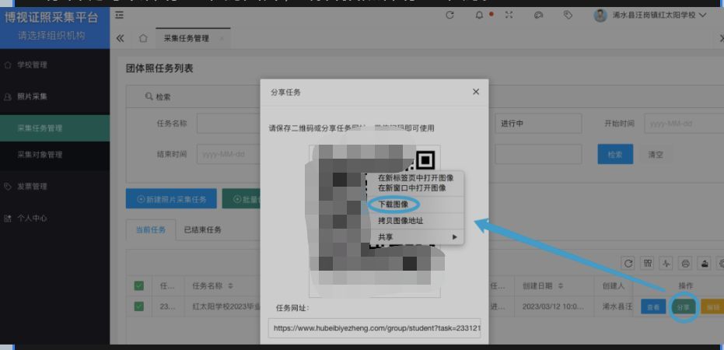Click the print icon in table toolbar
The height and width of the screenshot is (350, 724).
click(686, 263)
